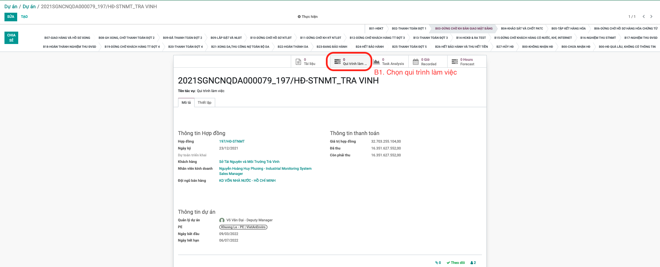Click the SỬA edit button
660x267 pixels.
[x=11, y=16]
